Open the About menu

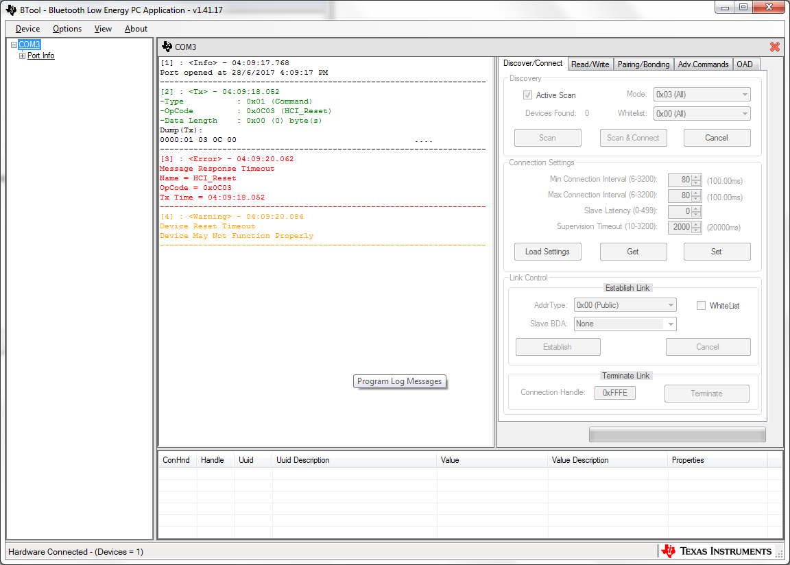coord(136,29)
